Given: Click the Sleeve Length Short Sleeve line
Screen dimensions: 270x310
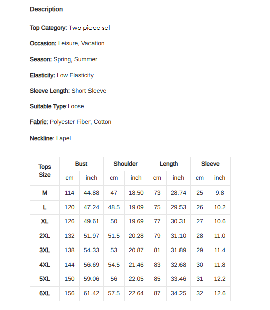Looking at the screenshot, I should click(x=68, y=91).
